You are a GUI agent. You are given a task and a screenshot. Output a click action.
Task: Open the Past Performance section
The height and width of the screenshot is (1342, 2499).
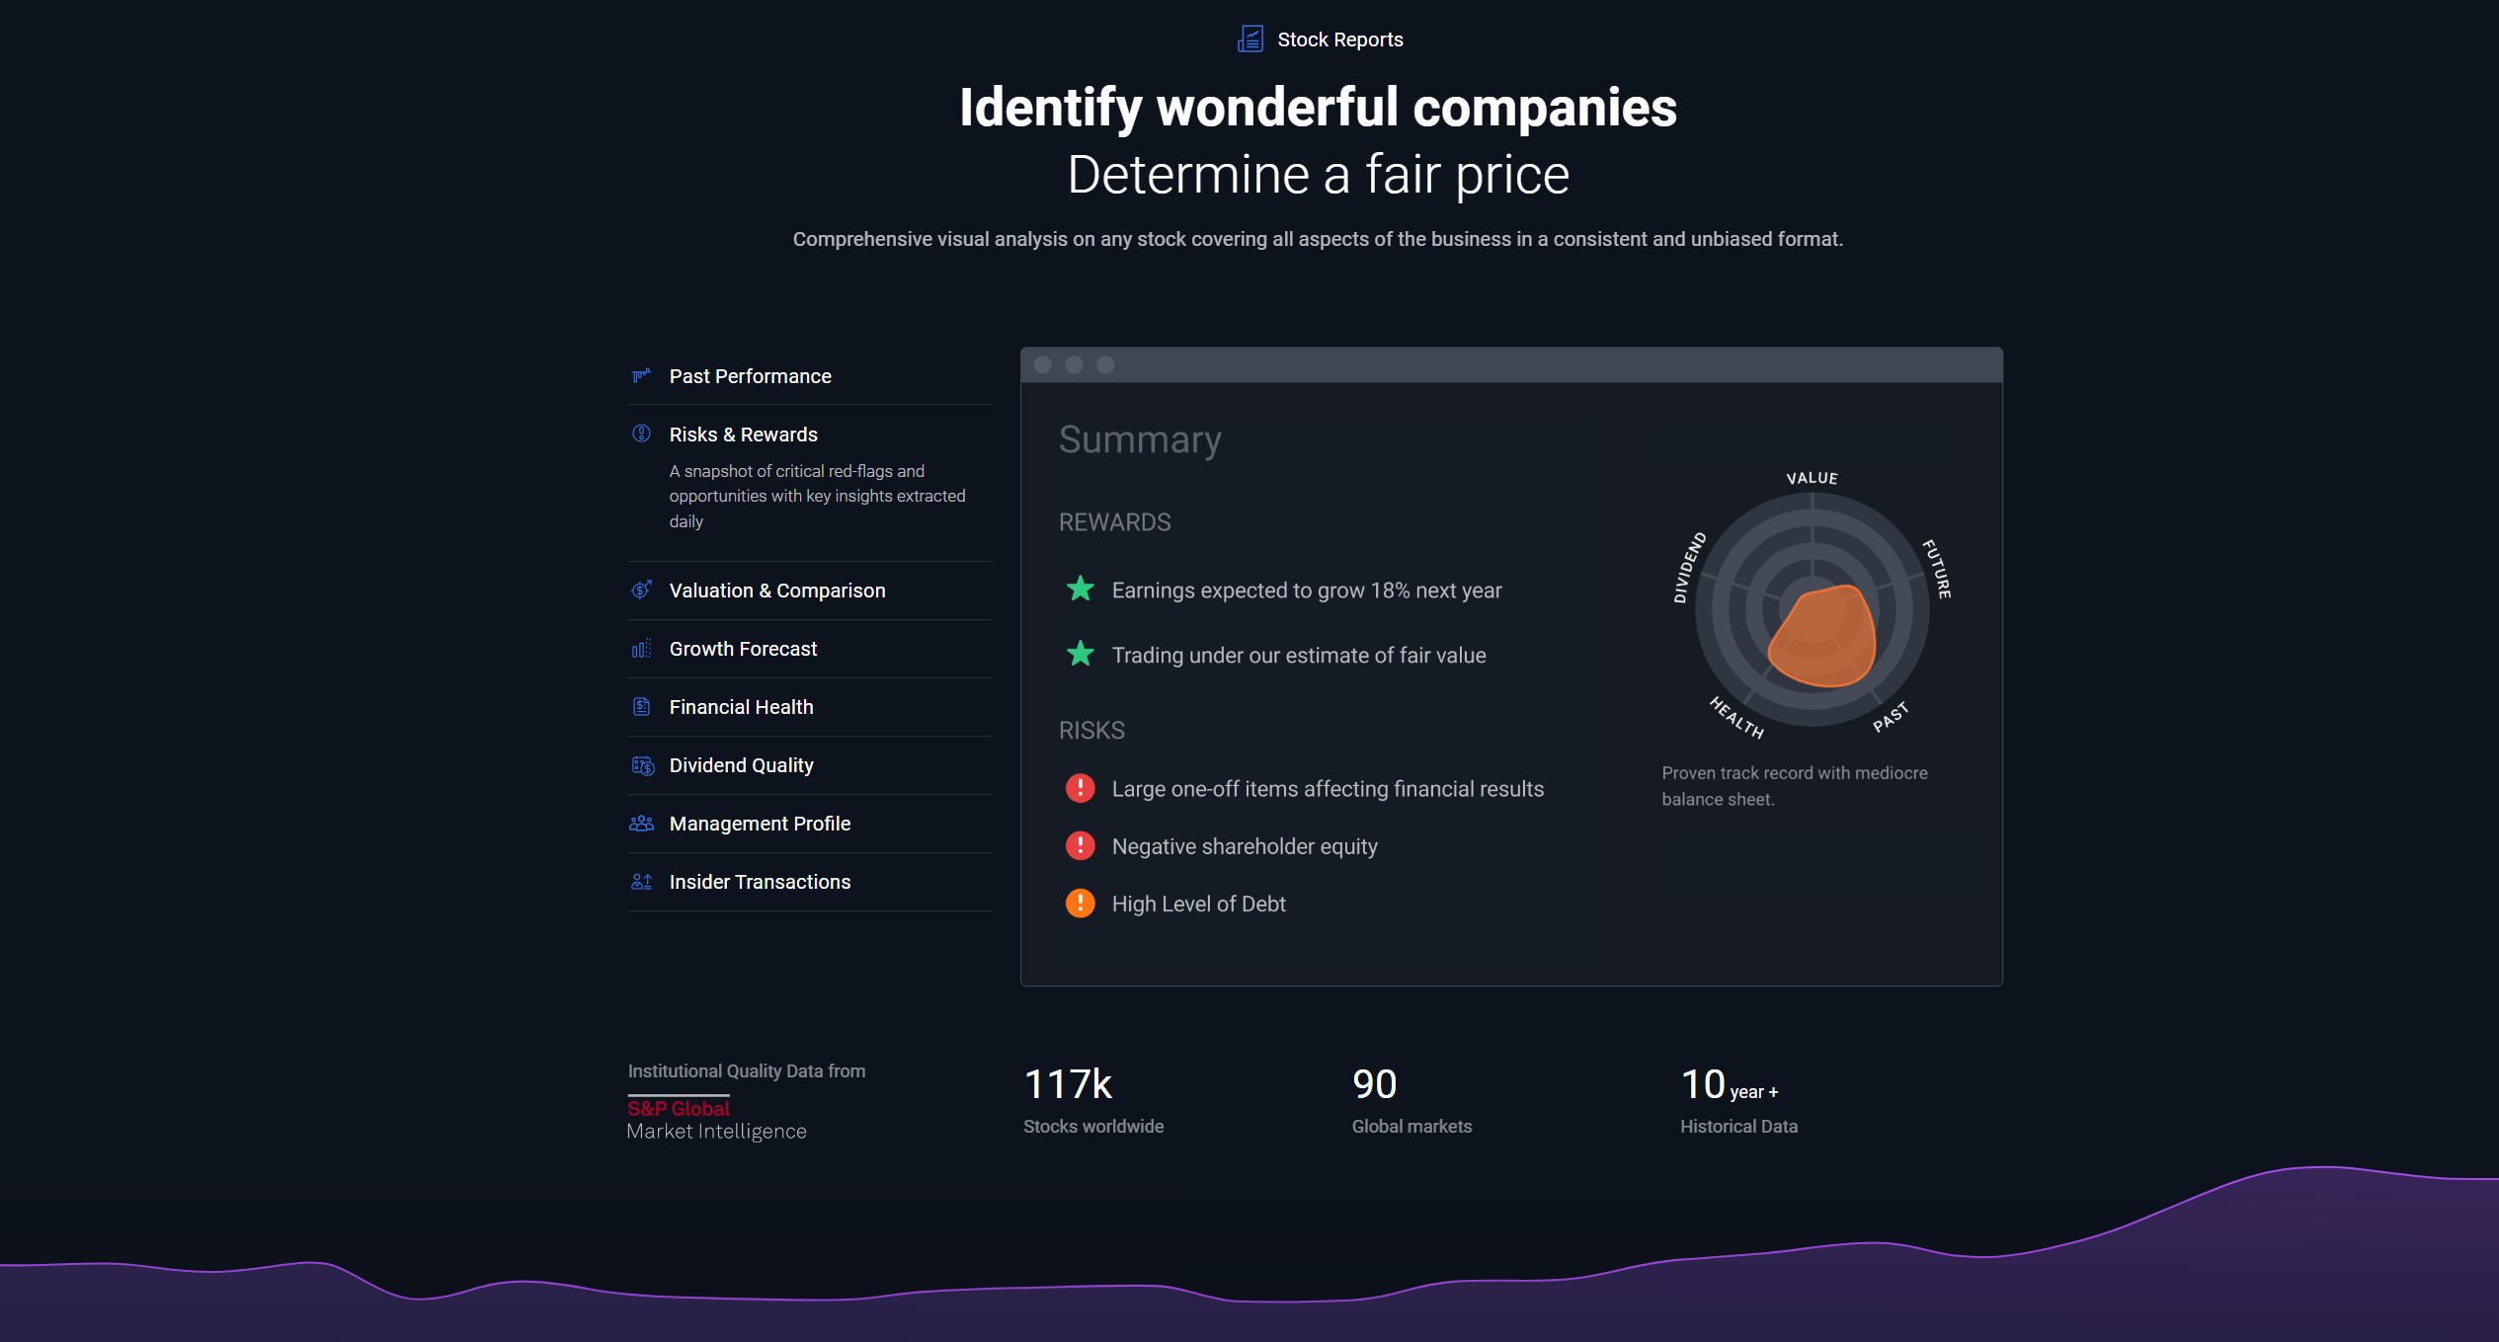(x=750, y=376)
